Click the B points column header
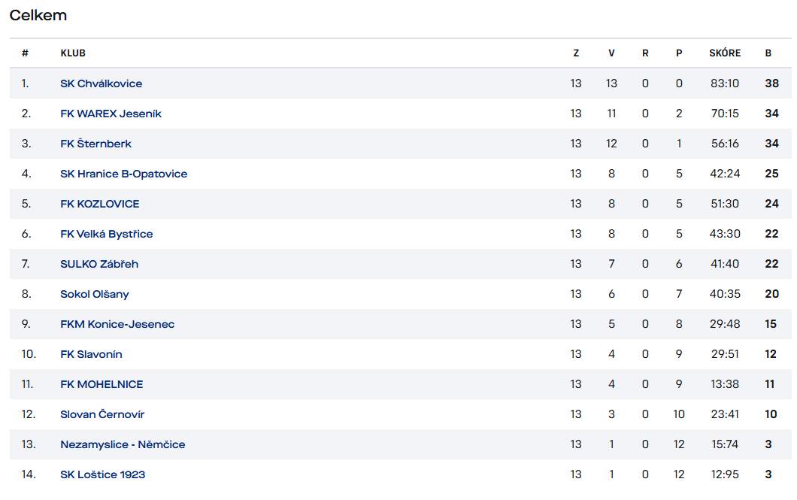The height and width of the screenshot is (500, 797). (x=768, y=53)
